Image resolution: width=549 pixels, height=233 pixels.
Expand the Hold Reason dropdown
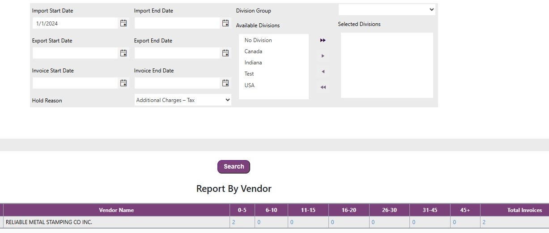click(183, 100)
